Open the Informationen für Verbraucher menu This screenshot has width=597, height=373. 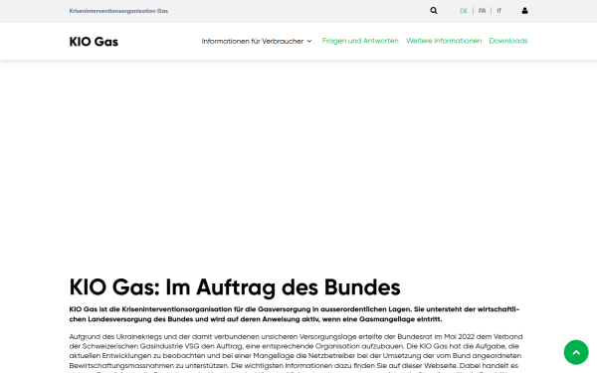pos(253,41)
